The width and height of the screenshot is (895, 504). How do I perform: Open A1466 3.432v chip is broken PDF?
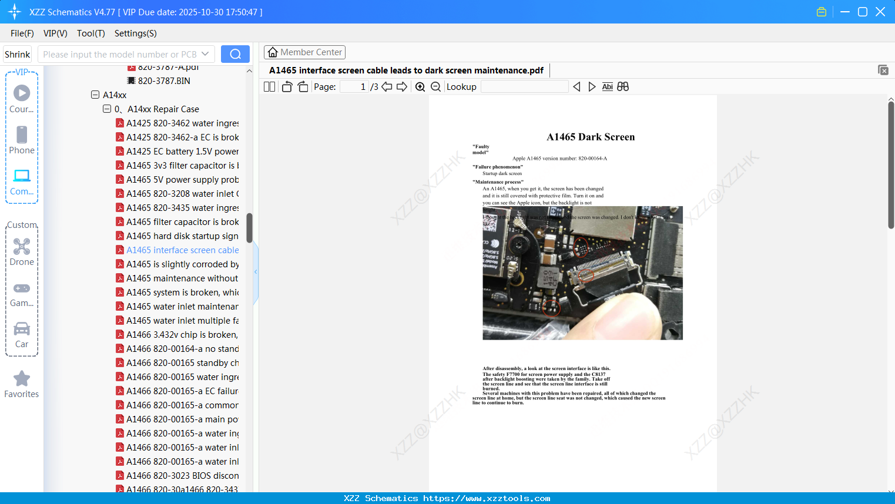click(177, 335)
